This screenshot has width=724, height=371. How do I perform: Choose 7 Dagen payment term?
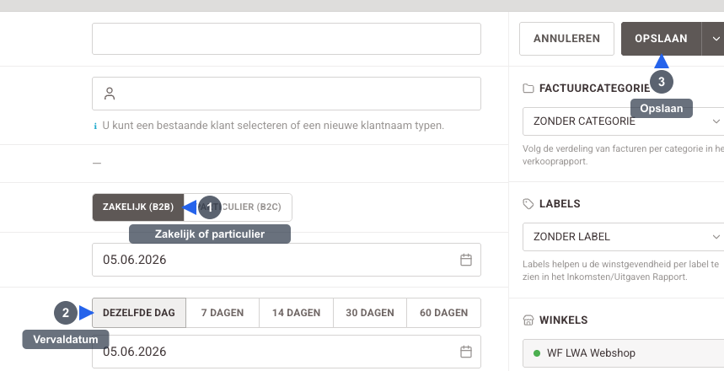click(x=223, y=313)
